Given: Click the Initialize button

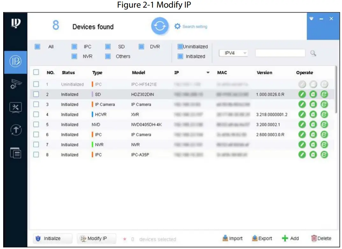Looking at the screenshot, I should click(x=53, y=238).
